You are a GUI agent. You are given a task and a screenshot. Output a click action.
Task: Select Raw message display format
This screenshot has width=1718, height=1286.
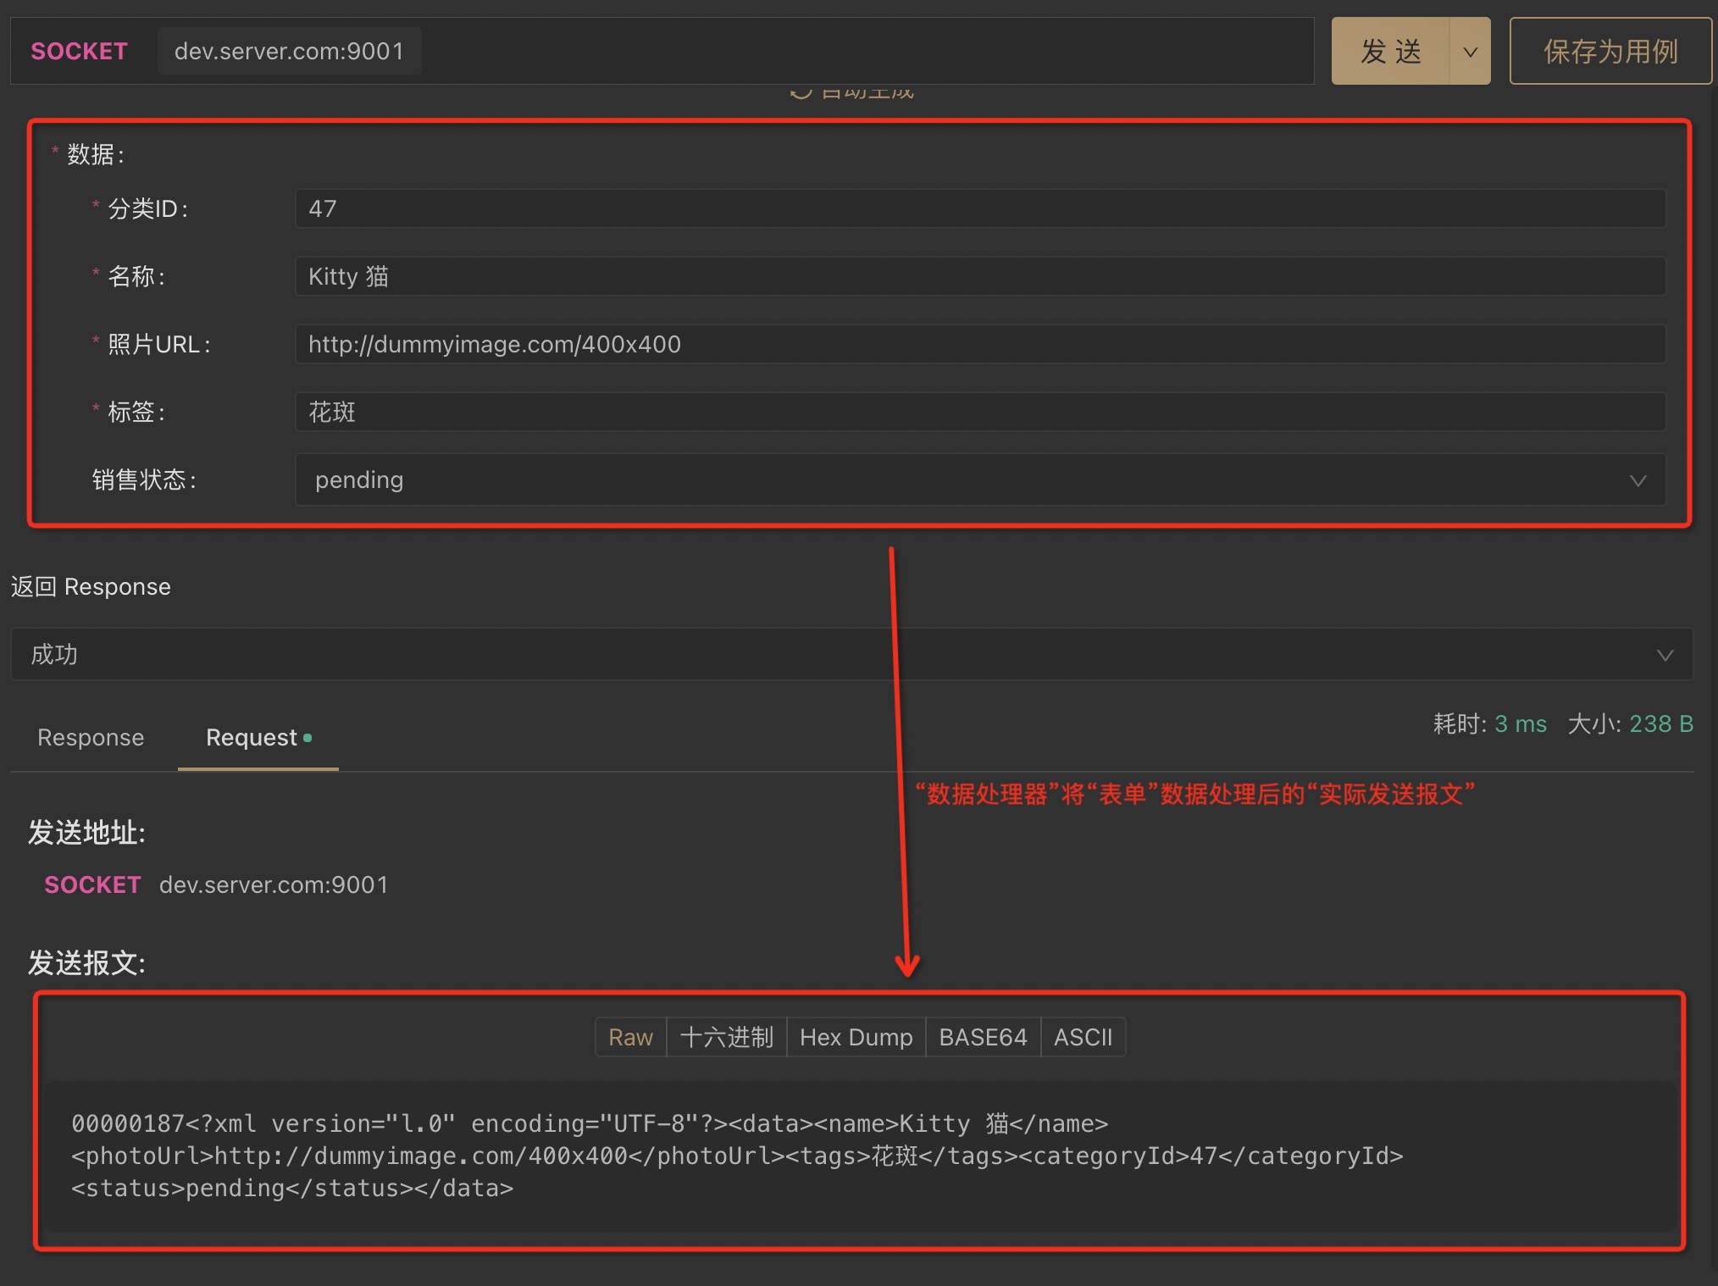click(630, 1037)
